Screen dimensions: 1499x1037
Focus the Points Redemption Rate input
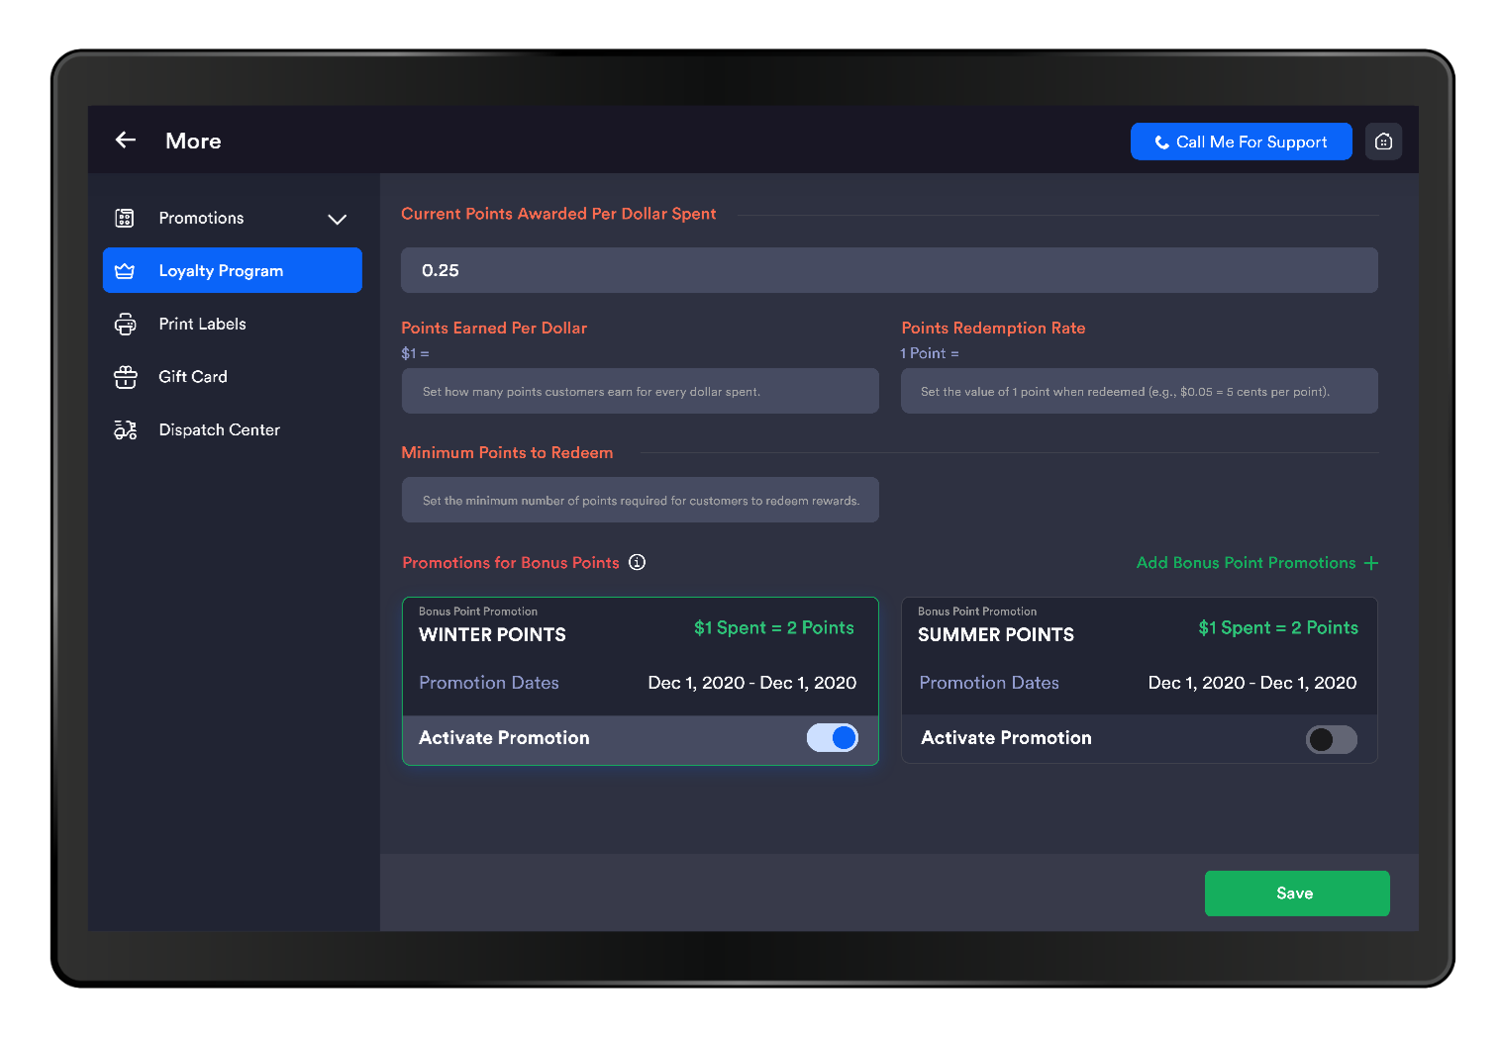(1139, 391)
